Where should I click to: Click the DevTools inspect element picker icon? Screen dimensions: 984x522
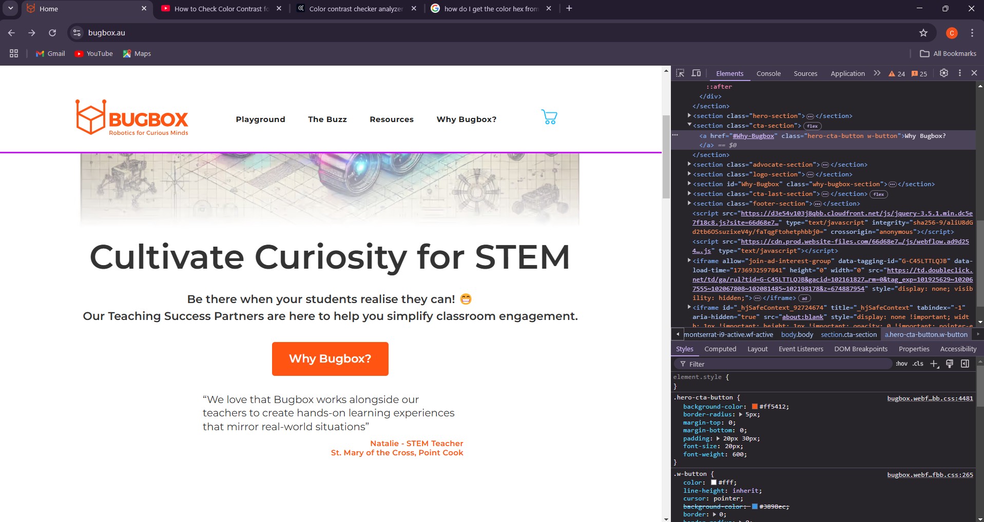(680, 73)
